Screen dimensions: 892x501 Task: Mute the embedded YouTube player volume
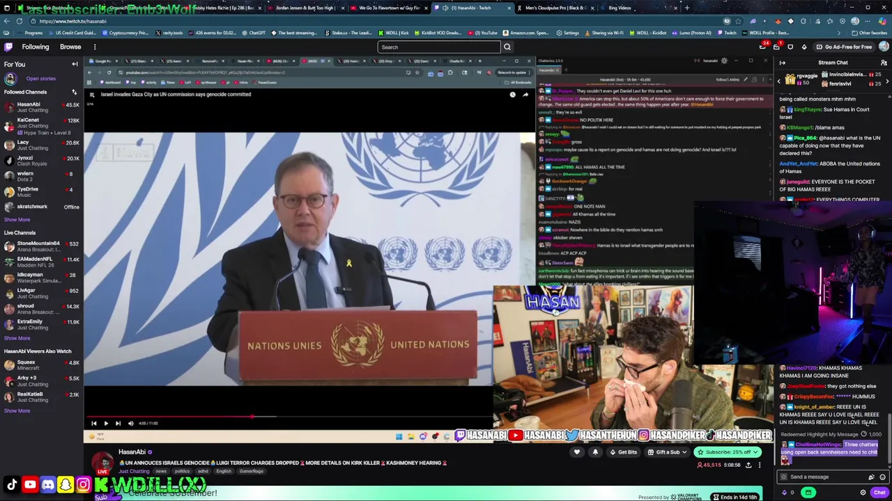click(130, 423)
